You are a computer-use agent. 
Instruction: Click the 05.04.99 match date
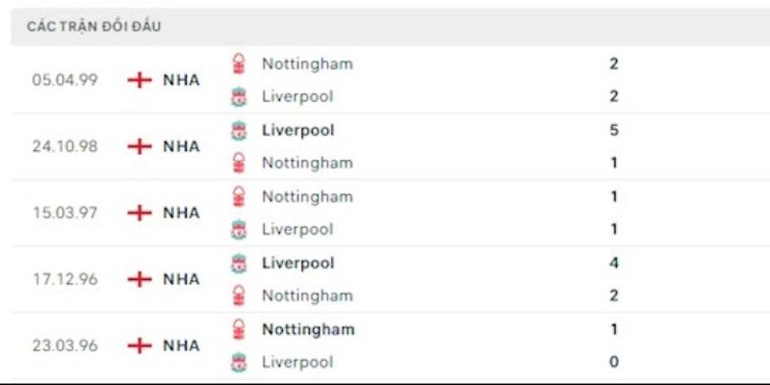click(64, 80)
